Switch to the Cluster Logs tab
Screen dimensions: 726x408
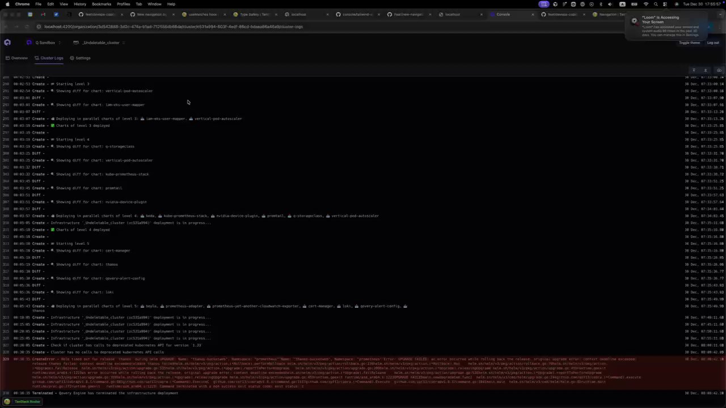point(49,58)
